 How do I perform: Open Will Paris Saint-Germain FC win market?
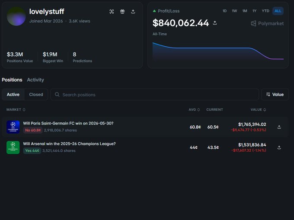pos(68,123)
